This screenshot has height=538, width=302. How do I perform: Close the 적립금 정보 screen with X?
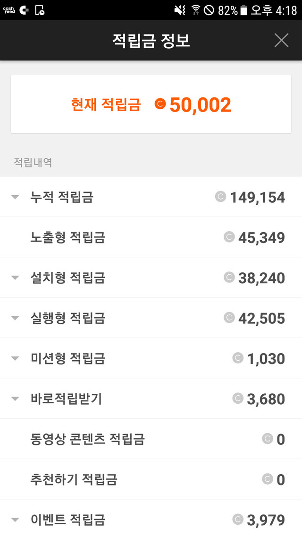click(281, 41)
